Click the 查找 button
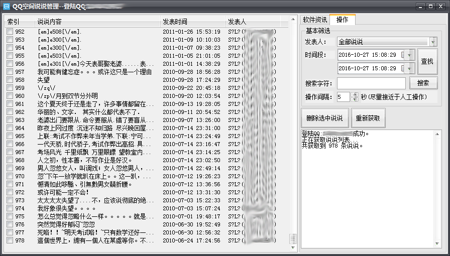 427,61
